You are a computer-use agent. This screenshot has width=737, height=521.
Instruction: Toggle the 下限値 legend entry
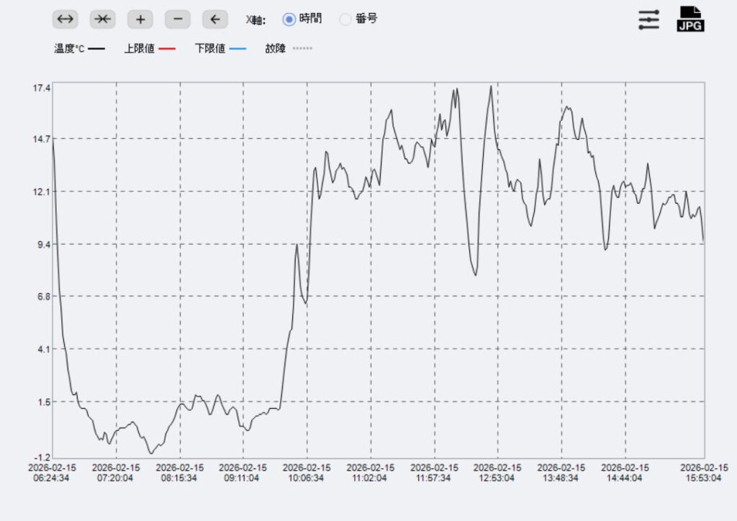pos(220,49)
